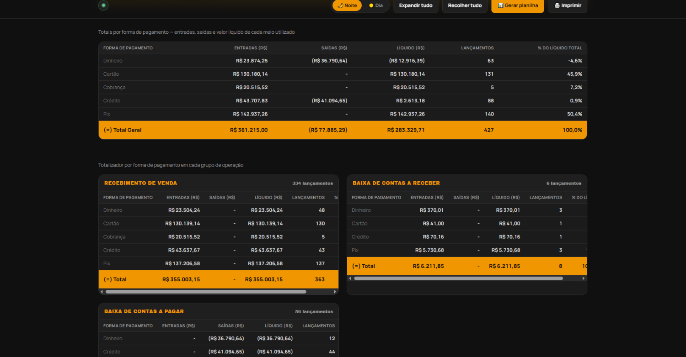Screen dimensions: 686x357
Task: Click 334 lançamentos counter
Action: [313, 183]
